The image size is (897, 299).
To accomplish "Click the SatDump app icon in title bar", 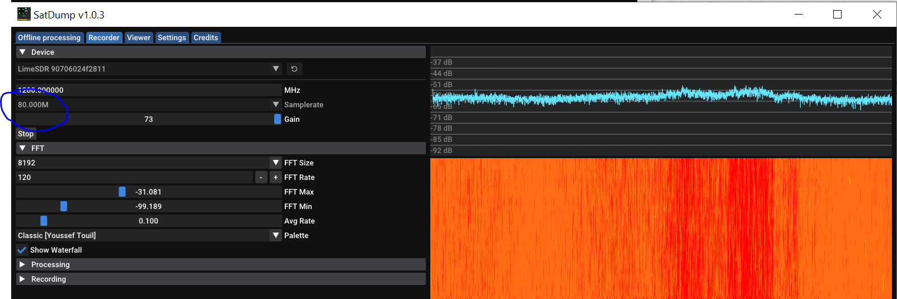I will pos(24,15).
